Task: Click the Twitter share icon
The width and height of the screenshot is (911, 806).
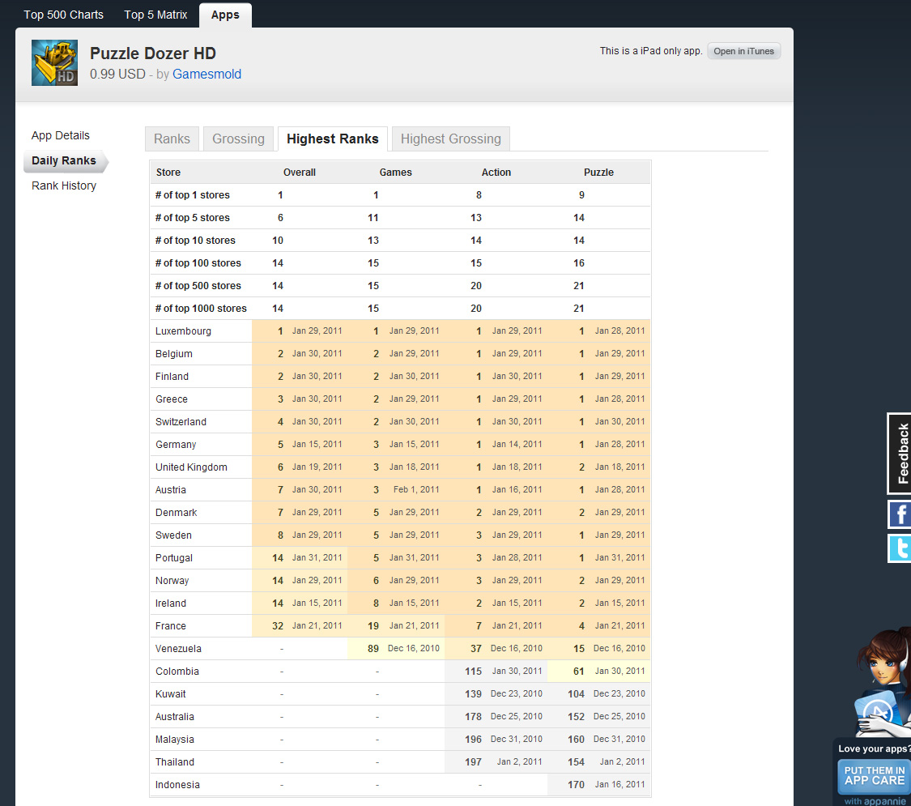Action: pos(900,548)
